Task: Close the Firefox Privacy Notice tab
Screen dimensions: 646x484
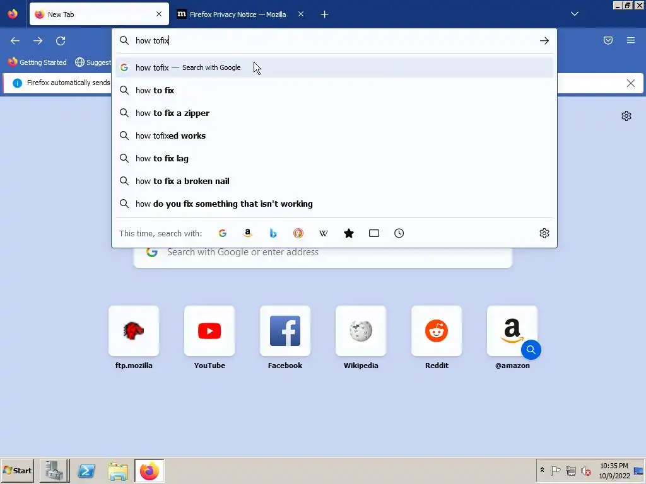Action: pos(301,14)
